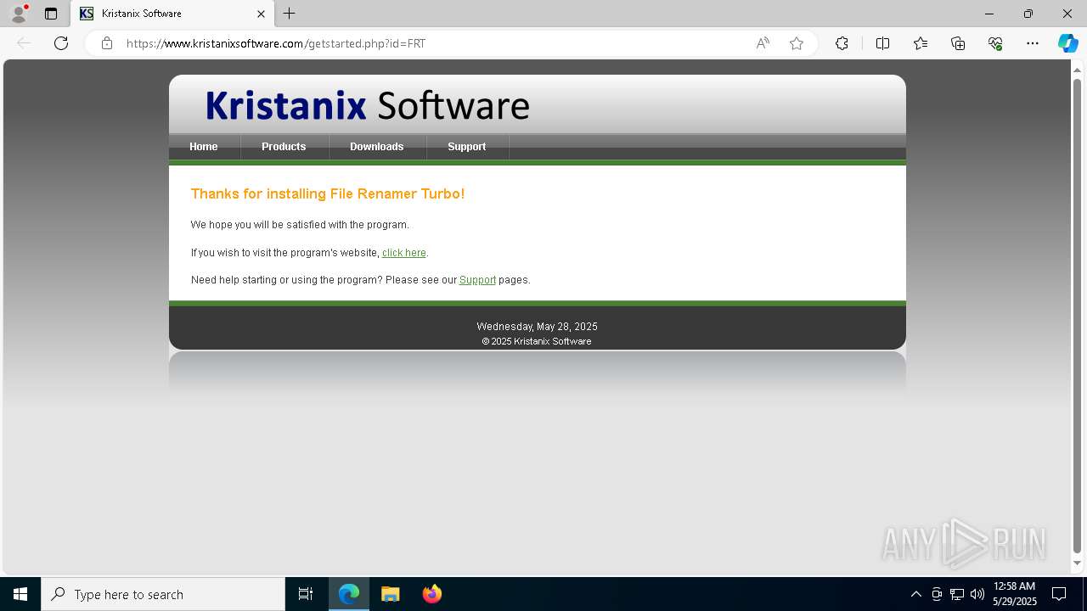Image resolution: width=1087 pixels, height=611 pixels.
Task: Open Task View on taskbar
Action: point(306,594)
